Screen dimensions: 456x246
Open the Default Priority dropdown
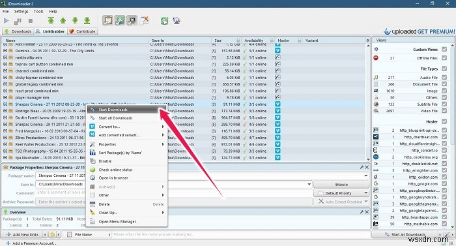pos(341,193)
